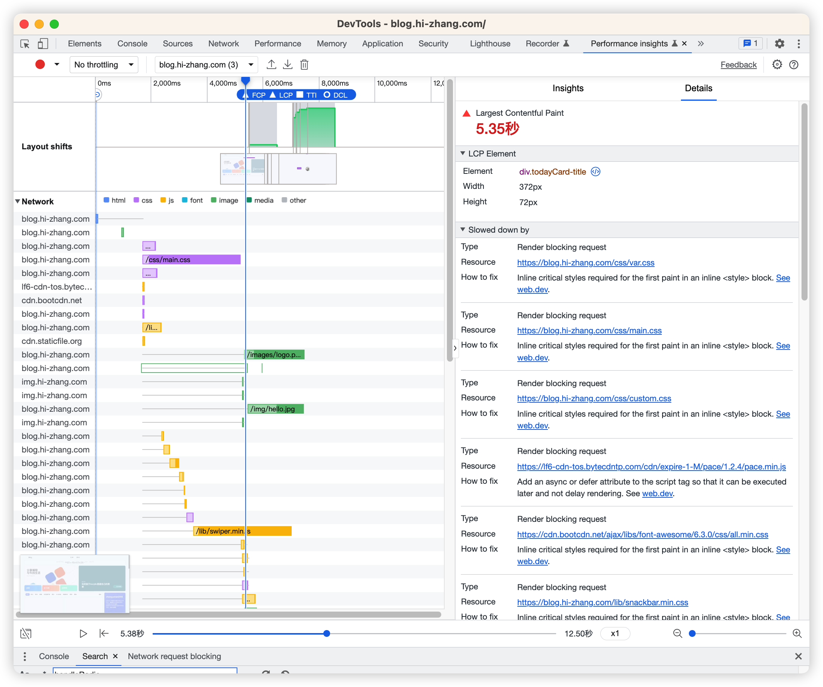Viewport: 823px width, 687px height.
Task: Click the Feedback link
Action: 738,65
